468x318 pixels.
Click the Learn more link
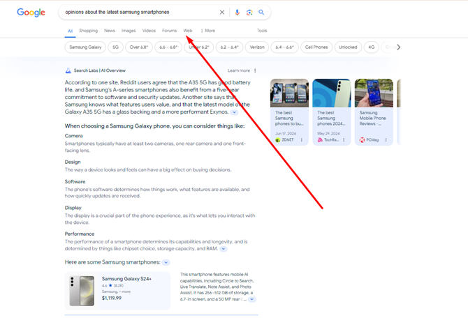pos(238,70)
